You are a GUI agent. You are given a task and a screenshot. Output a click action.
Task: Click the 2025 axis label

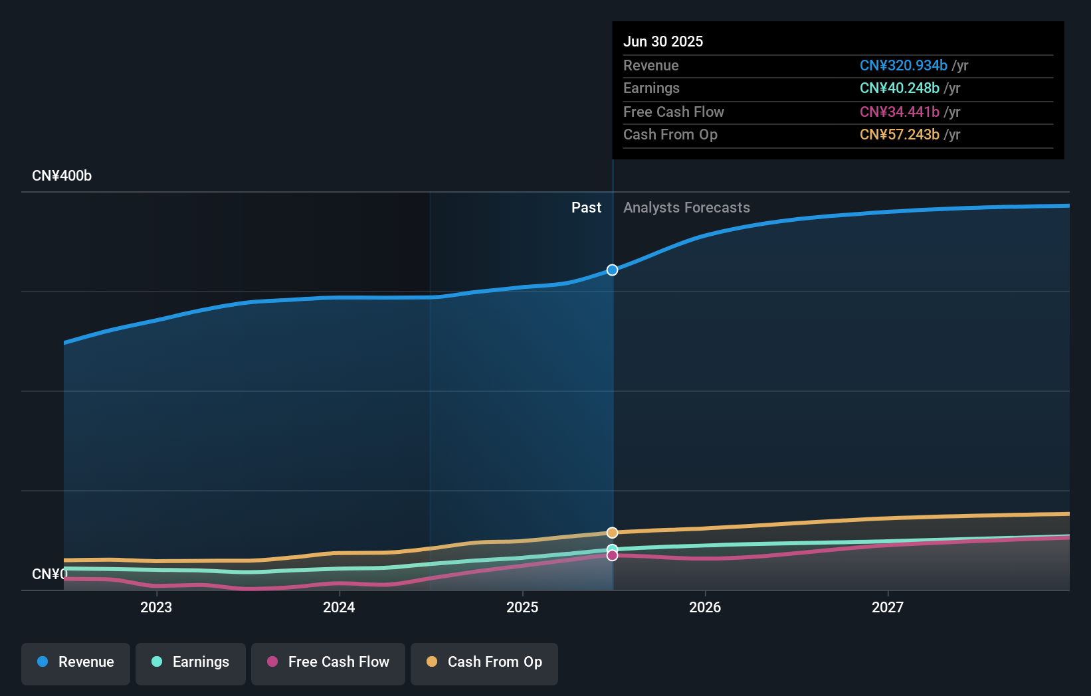tap(522, 606)
